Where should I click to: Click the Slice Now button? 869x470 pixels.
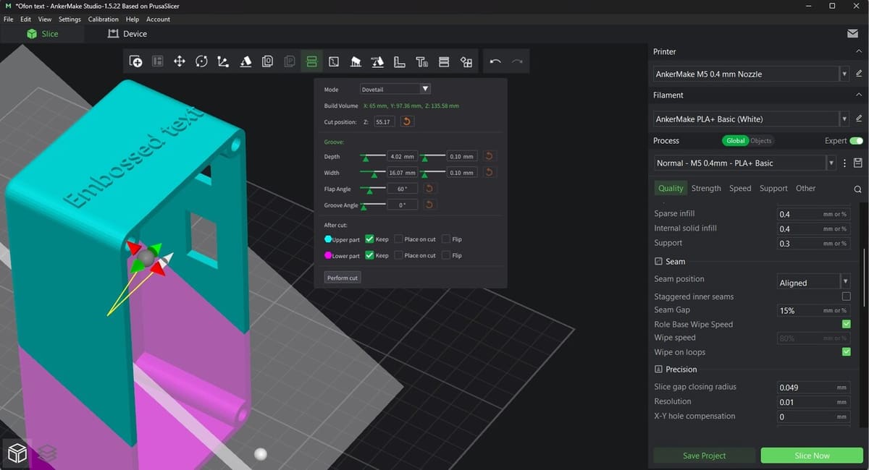[812, 456]
